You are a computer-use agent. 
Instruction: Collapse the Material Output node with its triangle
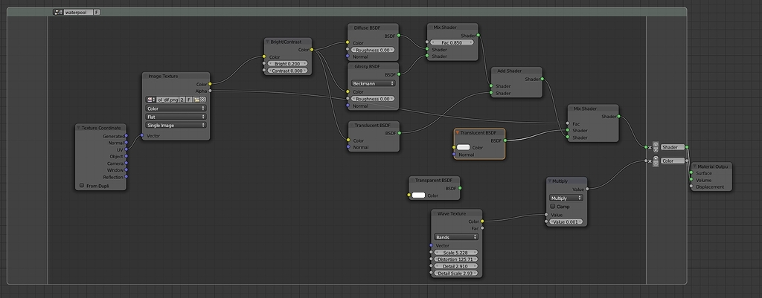pos(695,166)
